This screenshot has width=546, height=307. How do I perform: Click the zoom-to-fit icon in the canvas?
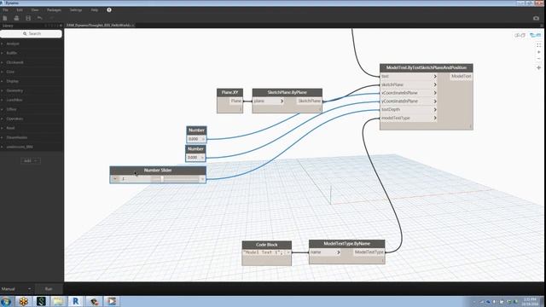(x=538, y=45)
